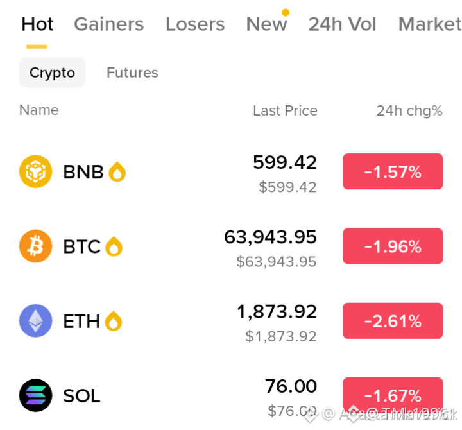This screenshot has width=462, height=430.
Task: Switch to the Losers tab
Action: [195, 24]
